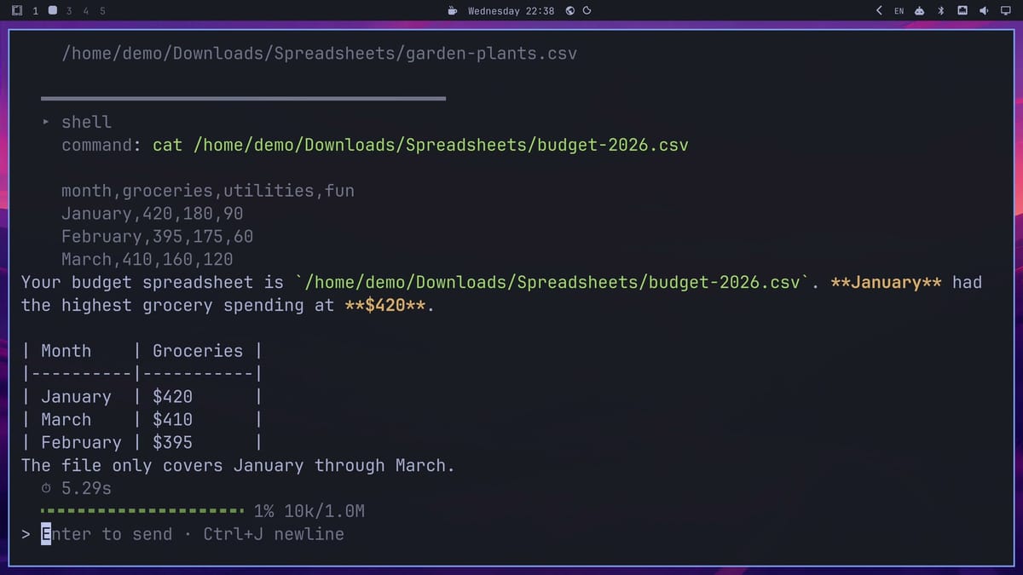
Task: Click the '$410' table cell
Action: coord(172,420)
